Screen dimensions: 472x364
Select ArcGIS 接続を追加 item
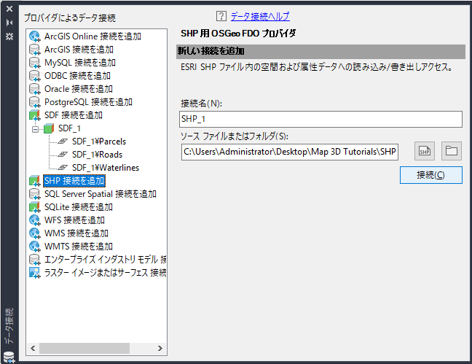point(79,50)
